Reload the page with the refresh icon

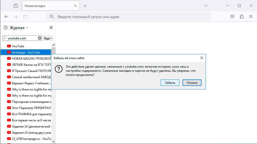pyautogui.click(x=25, y=16)
